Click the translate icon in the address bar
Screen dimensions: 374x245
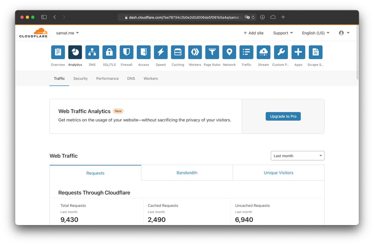pos(247,17)
